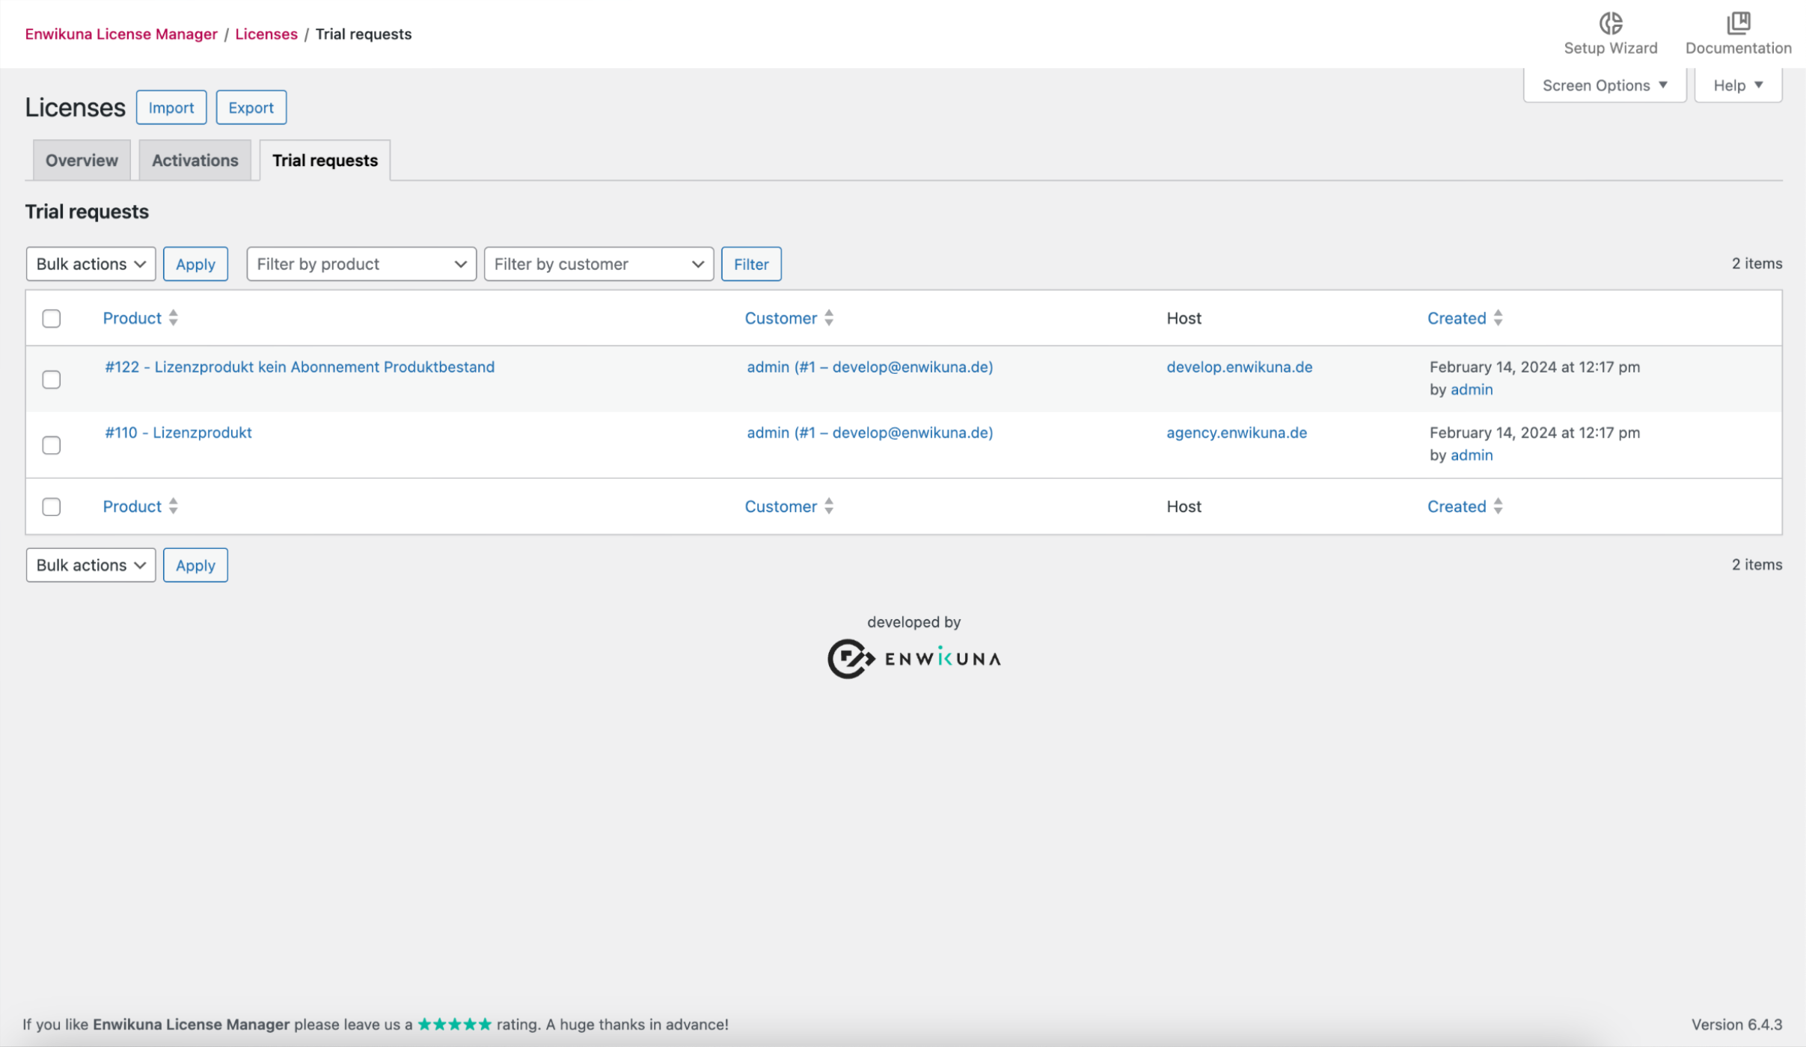The width and height of the screenshot is (1806, 1047).
Task: Open the Filter by customer dropdown
Action: (599, 264)
